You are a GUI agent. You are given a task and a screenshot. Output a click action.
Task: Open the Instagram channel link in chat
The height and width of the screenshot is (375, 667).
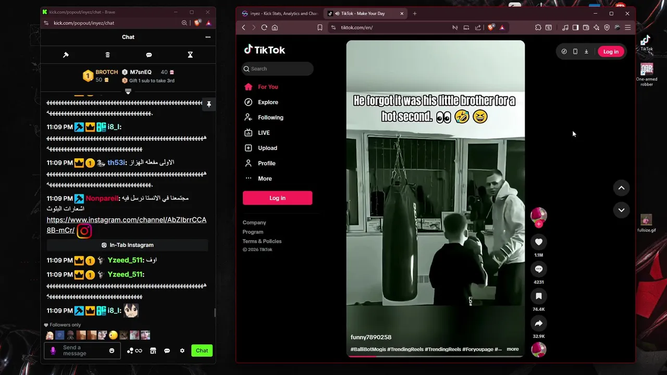pyautogui.click(x=126, y=225)
